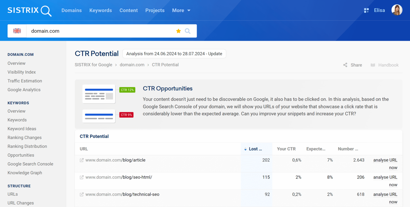Click the SISTRIX logo
The height and width of the screenshot is (207, 410).
point(29,10)
